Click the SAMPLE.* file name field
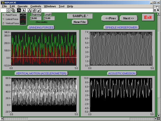Screen dimensions: 161x121 click(x=80, y=16)
